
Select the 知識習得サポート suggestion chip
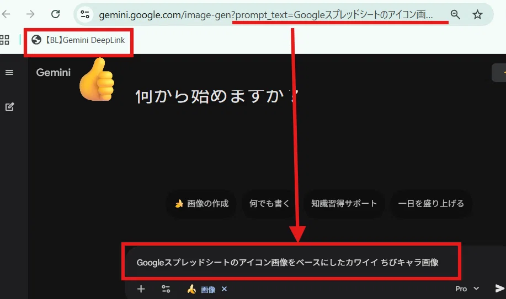(344, 204)
